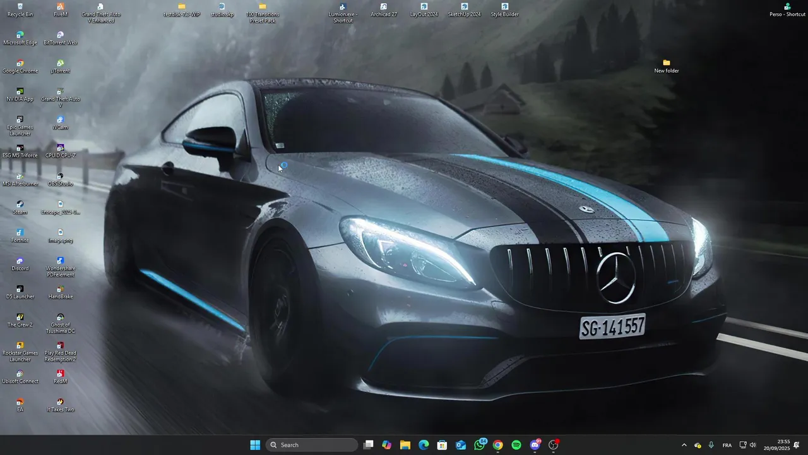
Task: Select Play Red Dead Redemption 2 icon
Action: 61,352
